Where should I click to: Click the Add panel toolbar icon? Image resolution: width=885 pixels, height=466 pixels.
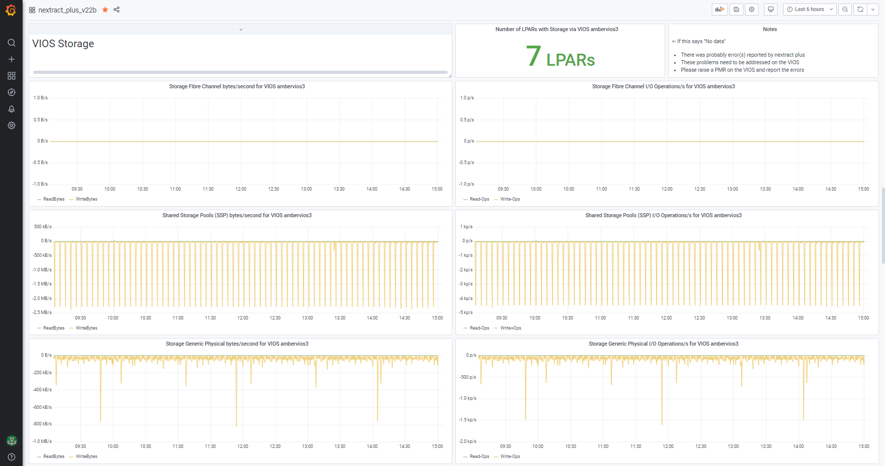(719, 10)
